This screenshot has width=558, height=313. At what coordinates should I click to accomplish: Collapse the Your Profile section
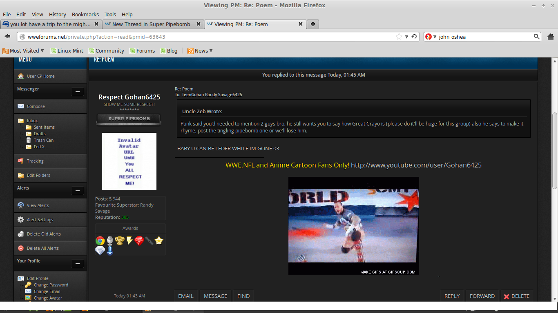(x=77, y=264)
